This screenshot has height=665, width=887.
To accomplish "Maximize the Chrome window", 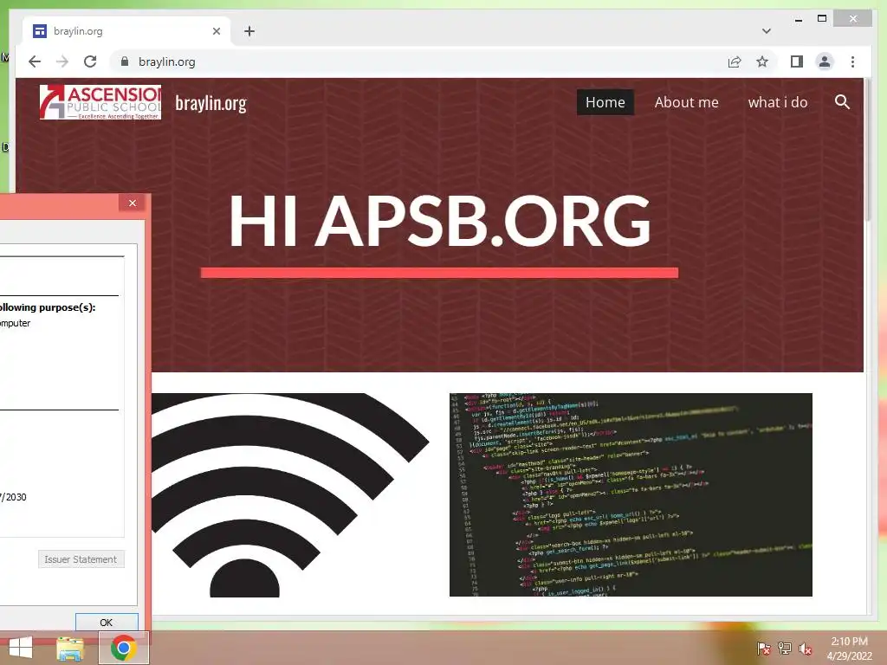I will coord(822,19).
